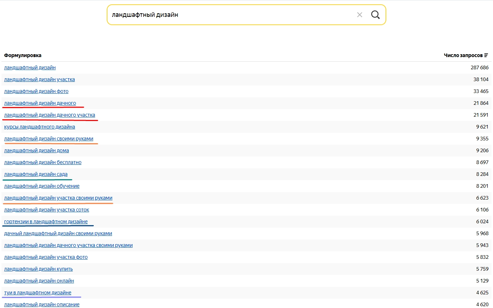This screenshot has height=308, width=493.
Task: Clear the search field with X icon
Action: coord(360,15)
